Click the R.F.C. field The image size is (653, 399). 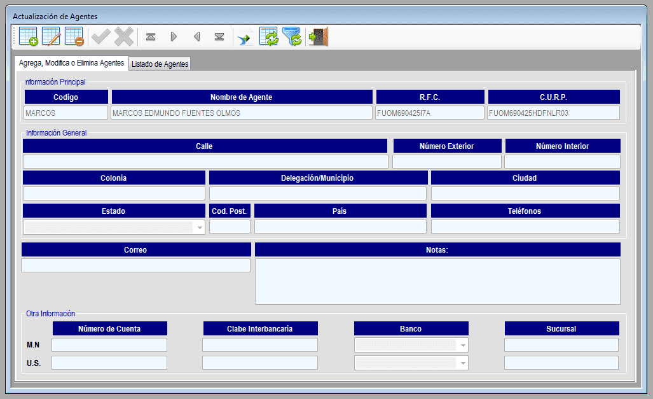pos(430,113)
